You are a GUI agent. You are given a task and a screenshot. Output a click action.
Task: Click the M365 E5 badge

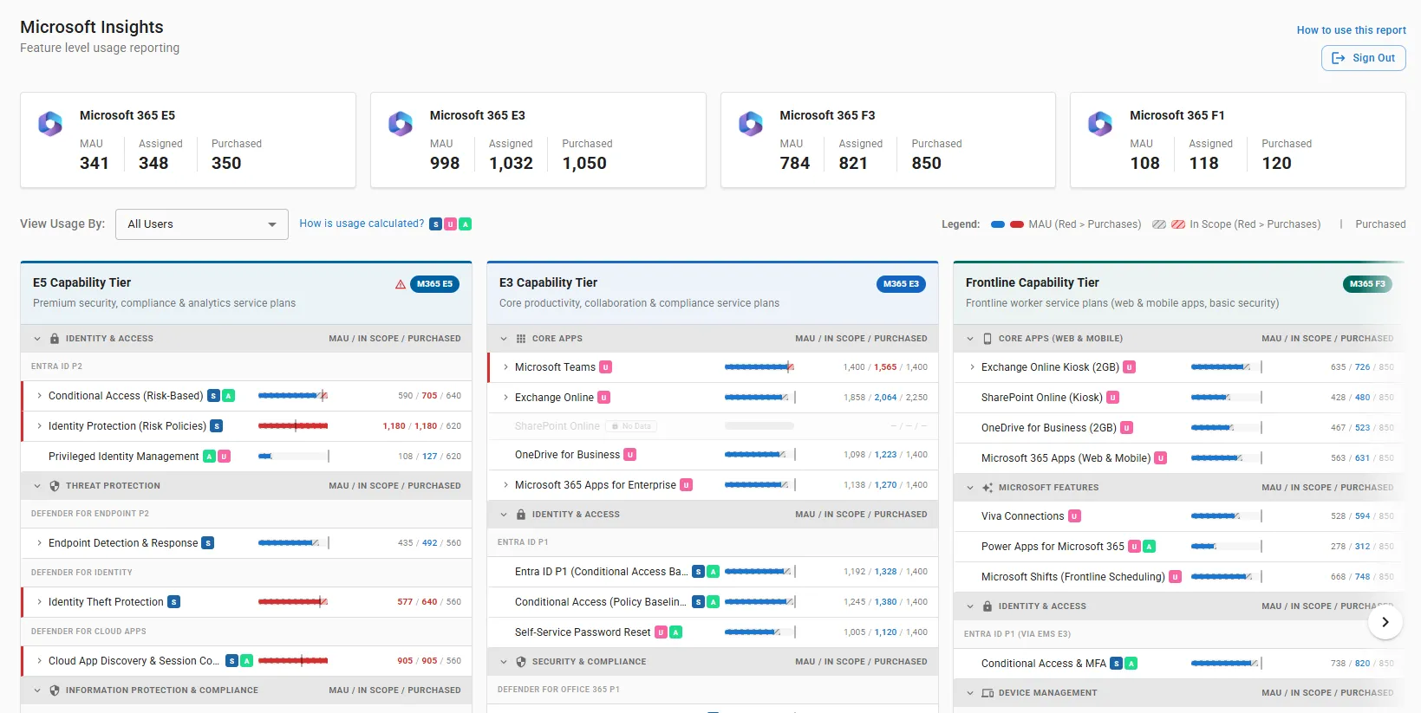coord(434,284)
